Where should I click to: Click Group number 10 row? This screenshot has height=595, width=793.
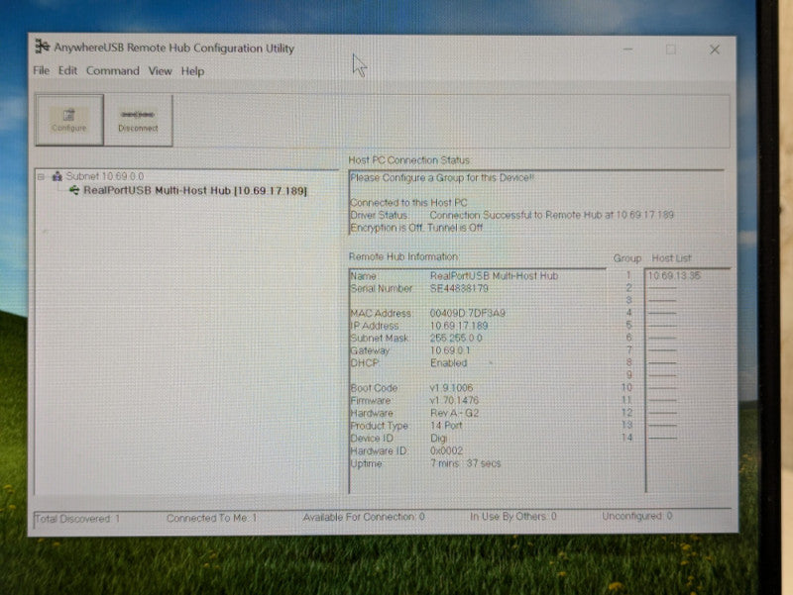pos(626,387)
